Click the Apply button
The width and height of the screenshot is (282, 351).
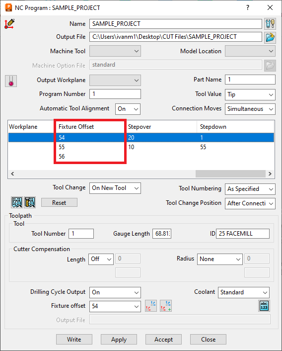tap(119, 340)
